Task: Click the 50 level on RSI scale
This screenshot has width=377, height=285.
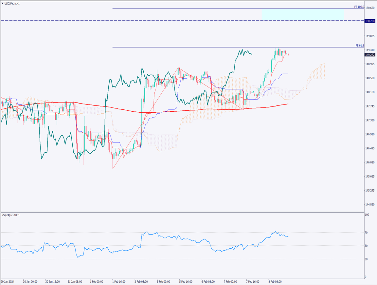Action: pos(367,246)
